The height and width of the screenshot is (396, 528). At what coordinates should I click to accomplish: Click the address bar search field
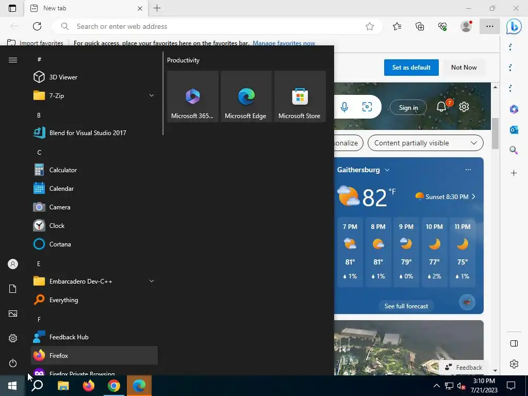[217, 26]
